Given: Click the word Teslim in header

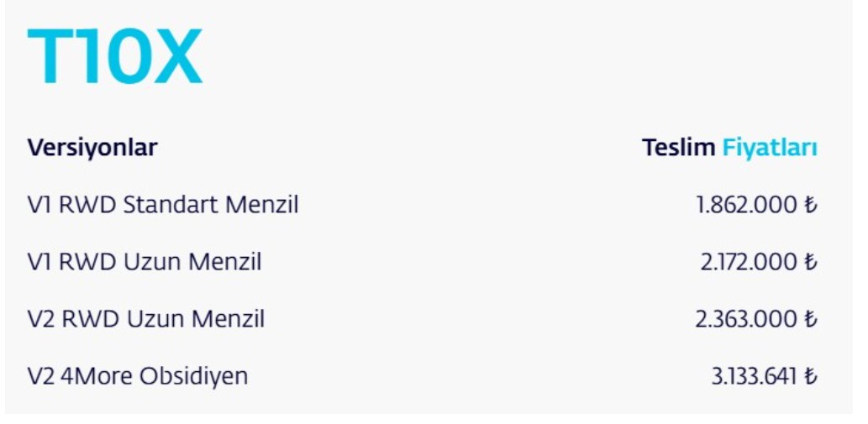Looking at the screenshot, I should pos(678,148).
